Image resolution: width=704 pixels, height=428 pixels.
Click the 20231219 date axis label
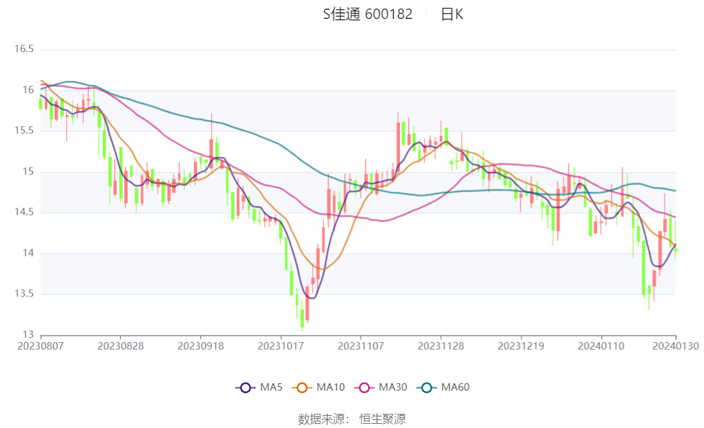pos(521,346)
